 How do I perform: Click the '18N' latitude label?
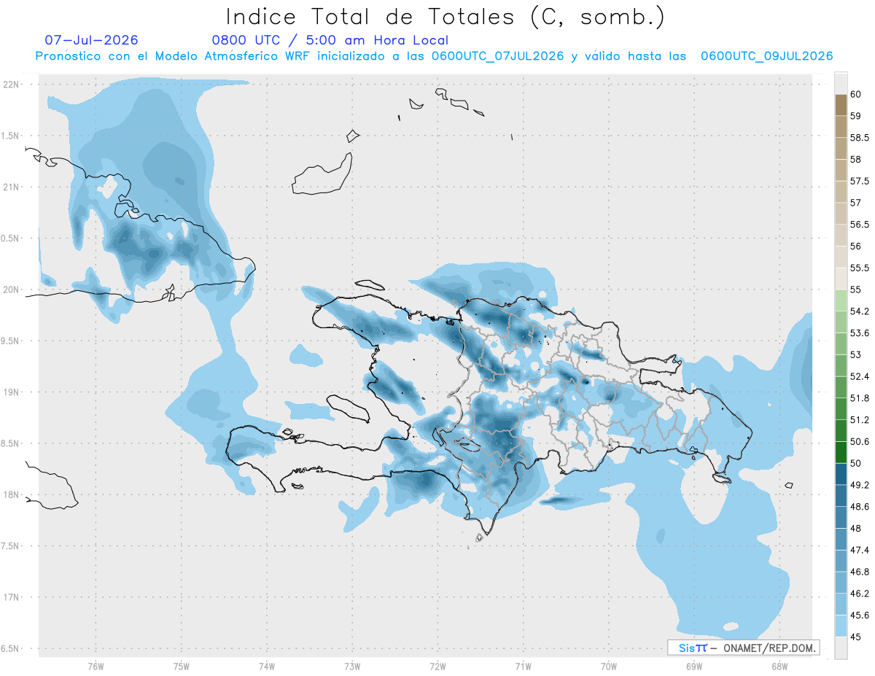(x=12, y=495)
